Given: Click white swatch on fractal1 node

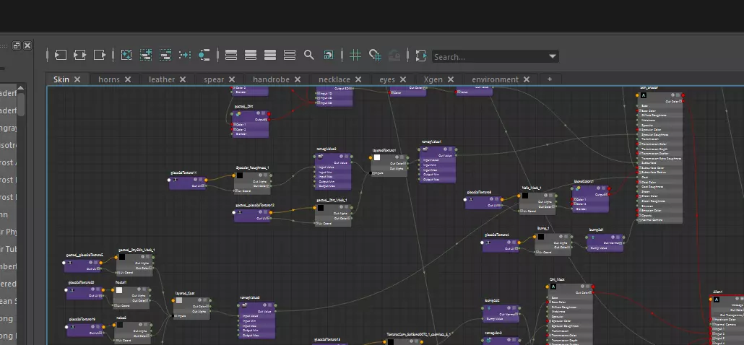Looking at the screenshot, I should (x=119, y=289).
